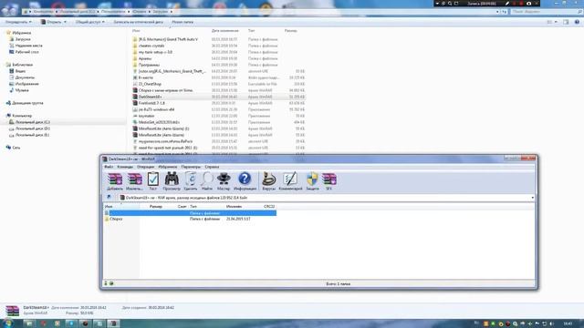Expand the WinRAR archive path dropdown
Image resolution: width=584 pixels, height=328 pixels.
pyautogui.click(x=532, y=198)
